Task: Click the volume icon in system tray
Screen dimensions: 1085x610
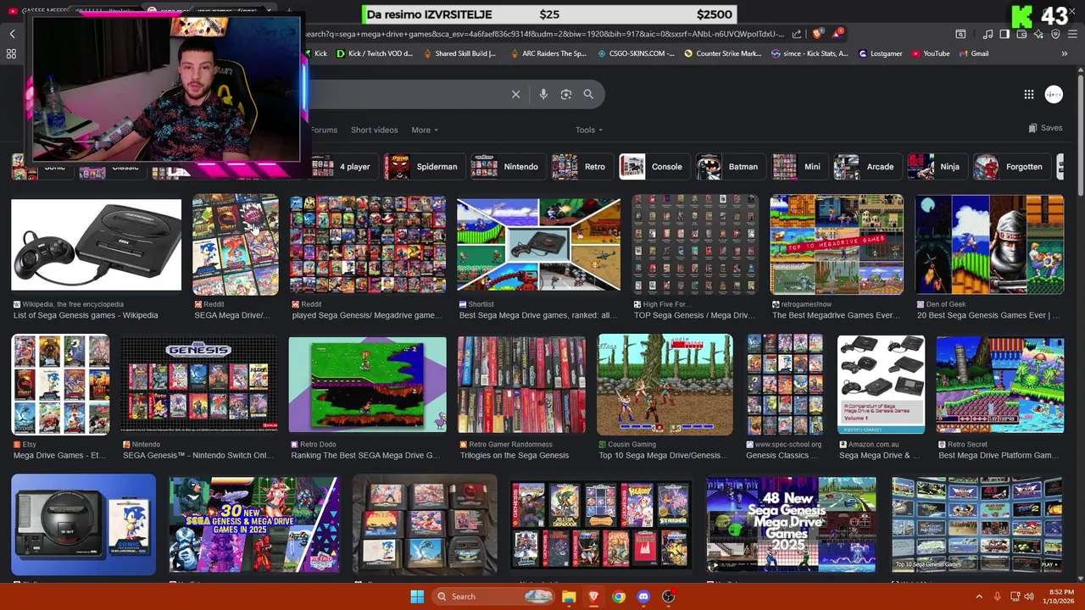Action: coord(1029,596)
